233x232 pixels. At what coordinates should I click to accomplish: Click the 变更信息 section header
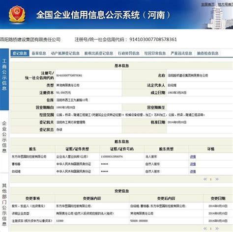pos(121,191)
